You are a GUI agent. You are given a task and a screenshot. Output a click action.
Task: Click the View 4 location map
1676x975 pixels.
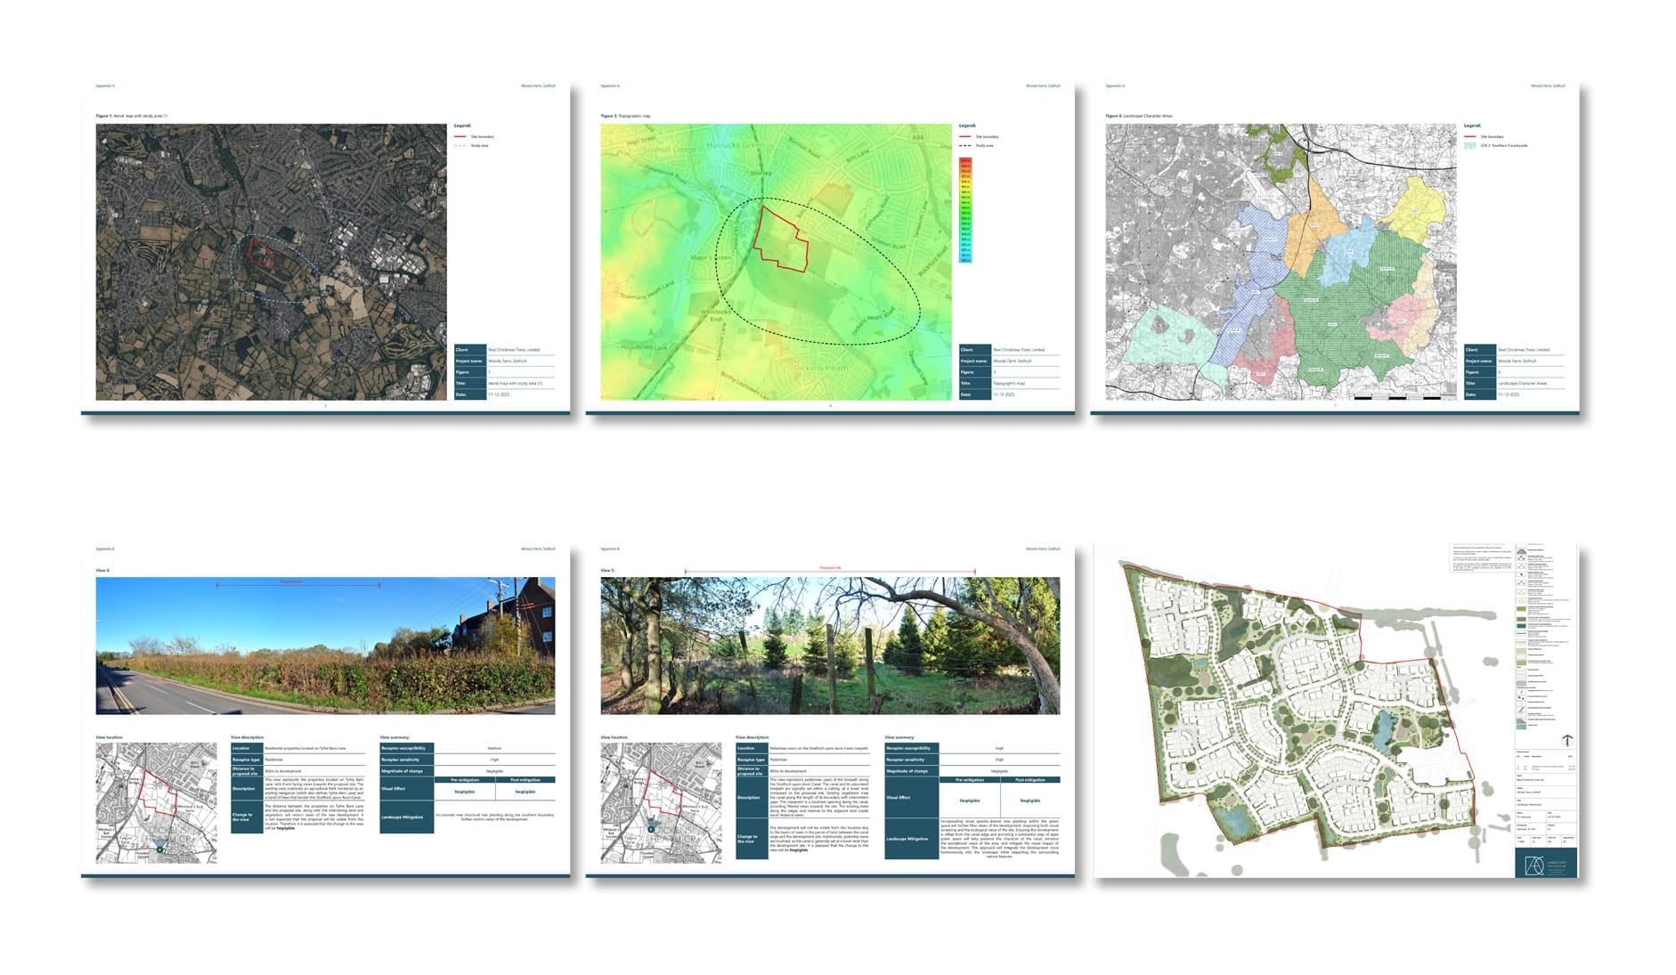(156, 803)
